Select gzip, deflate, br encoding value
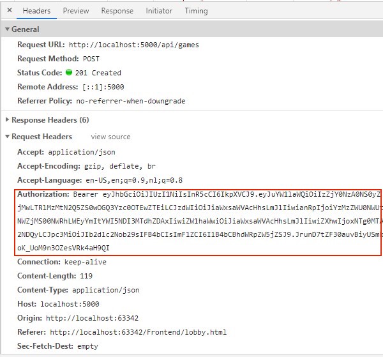 click(x=120, y=166)
